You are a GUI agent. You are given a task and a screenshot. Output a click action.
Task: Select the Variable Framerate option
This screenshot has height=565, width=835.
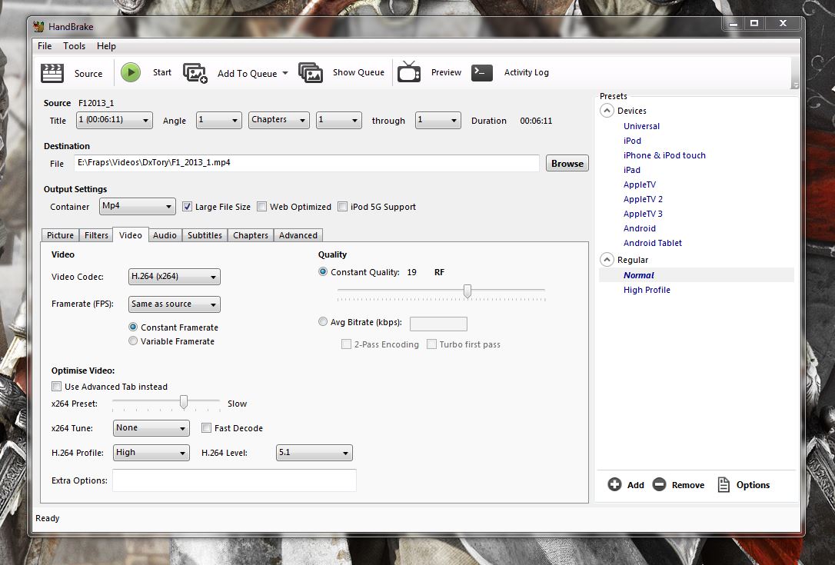(134, 341)
